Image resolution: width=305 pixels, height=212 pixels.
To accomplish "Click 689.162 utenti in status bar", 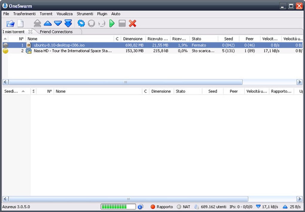I will (213, 207).
